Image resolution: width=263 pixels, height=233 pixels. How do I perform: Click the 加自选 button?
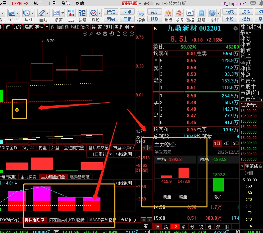pyautogui.click(x=63, y=27)
